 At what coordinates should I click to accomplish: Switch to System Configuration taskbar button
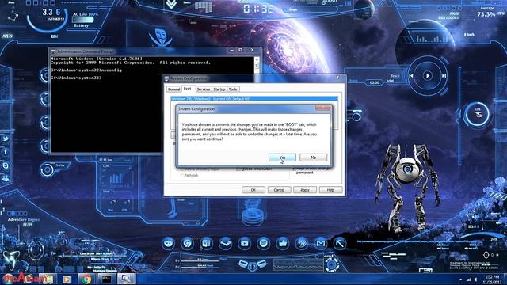[x=126, y=279]
